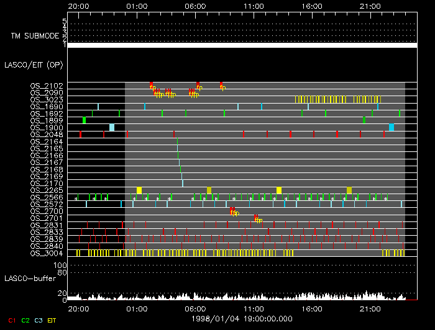Click the red C1 legend entry

tap(12, 321)
